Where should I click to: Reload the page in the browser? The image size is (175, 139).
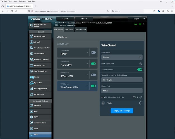coord(12,11)
